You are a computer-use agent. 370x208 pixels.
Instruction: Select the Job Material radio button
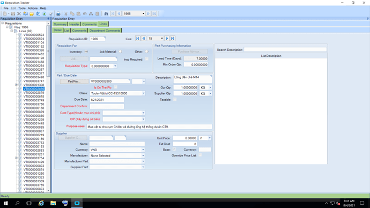[x=120, y=51]
